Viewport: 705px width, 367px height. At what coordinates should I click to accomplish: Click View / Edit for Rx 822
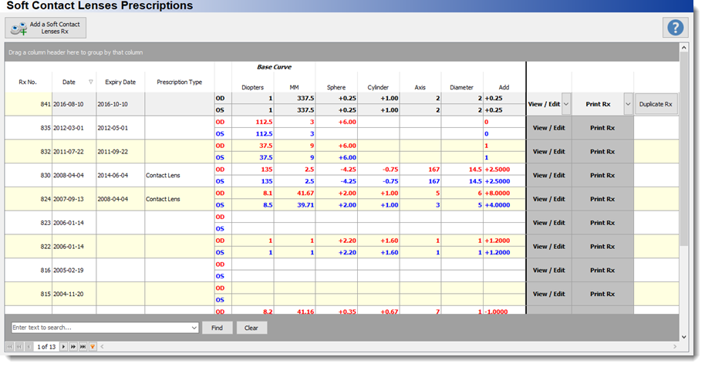click(549, 247)
